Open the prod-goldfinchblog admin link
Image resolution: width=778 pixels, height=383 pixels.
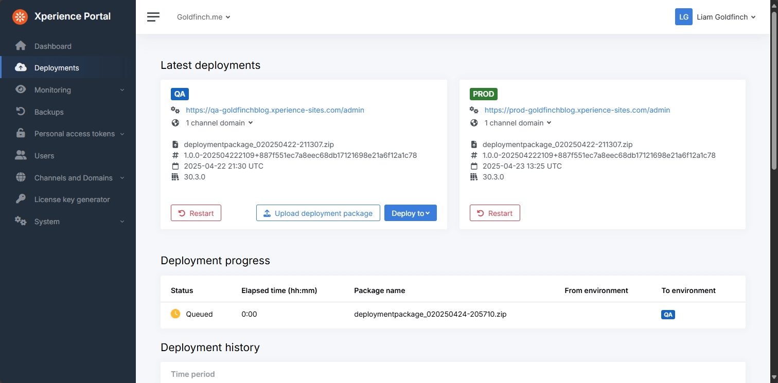(577, 110)
